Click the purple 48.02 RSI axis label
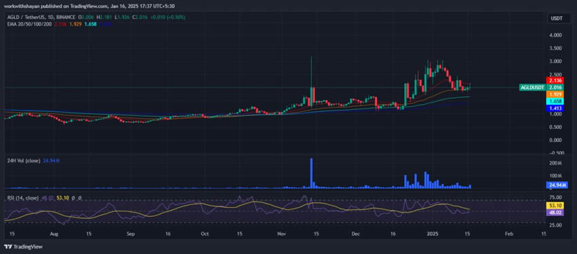 point(555,212)
